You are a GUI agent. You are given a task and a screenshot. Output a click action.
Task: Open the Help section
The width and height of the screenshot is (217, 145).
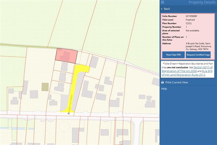coord(164,89)
